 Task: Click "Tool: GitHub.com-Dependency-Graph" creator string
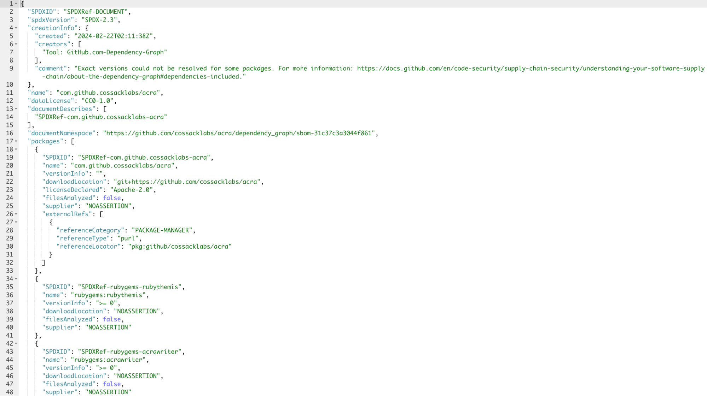(104, 52)
